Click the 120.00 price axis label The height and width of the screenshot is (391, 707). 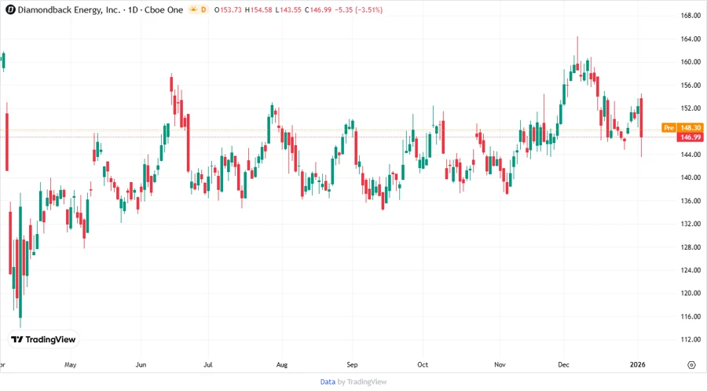tap(691, 294)
